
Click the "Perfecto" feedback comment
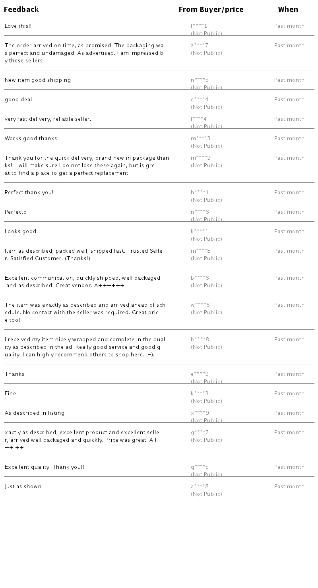click(16, 212)
